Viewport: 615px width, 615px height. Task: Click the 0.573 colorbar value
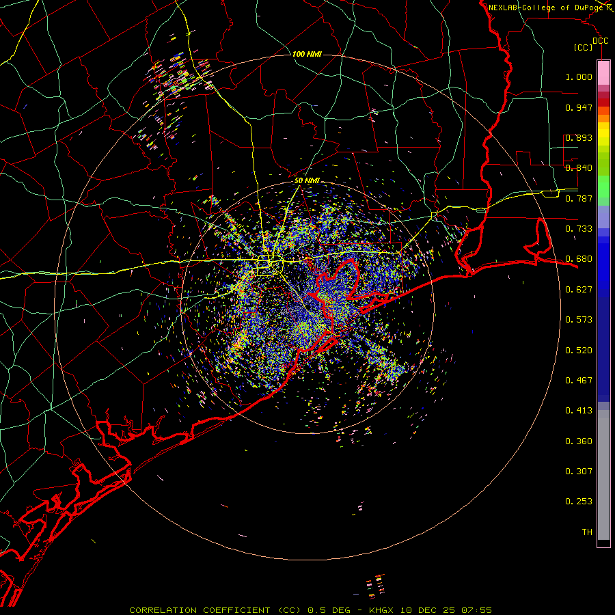579,320
